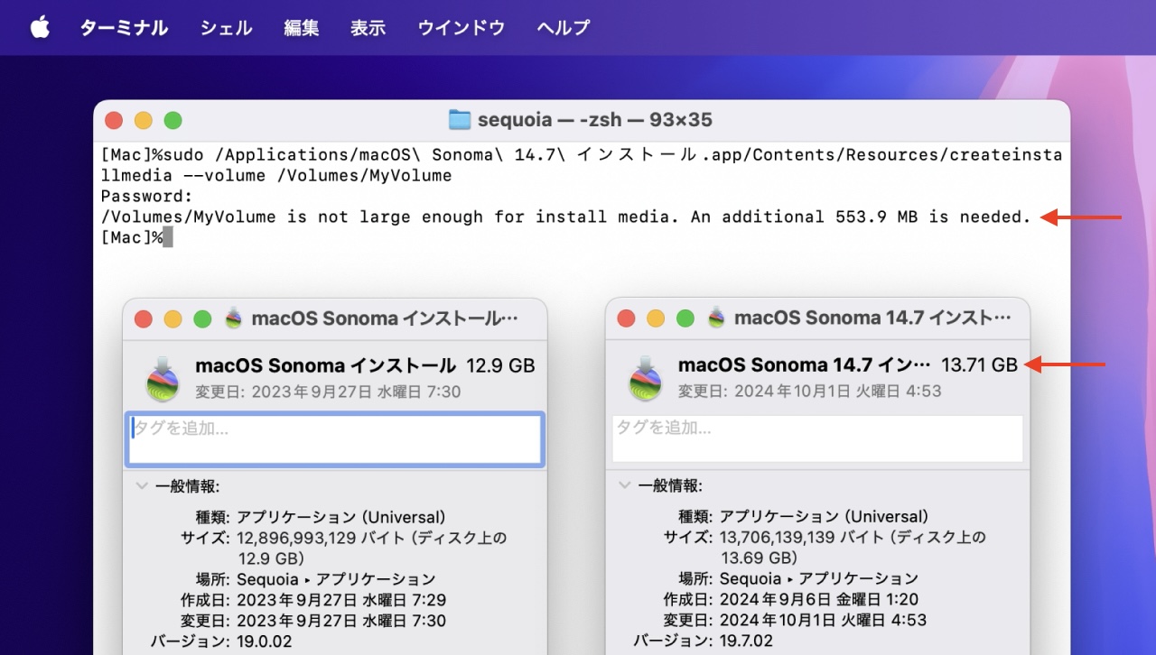This screenshot has height=655, width=1156.
Task: Click 種類 アプリケーション (Universal) in right window
Action: click(825, 517)
